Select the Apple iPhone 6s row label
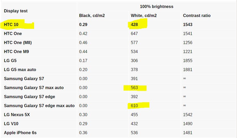 [20, 133]
